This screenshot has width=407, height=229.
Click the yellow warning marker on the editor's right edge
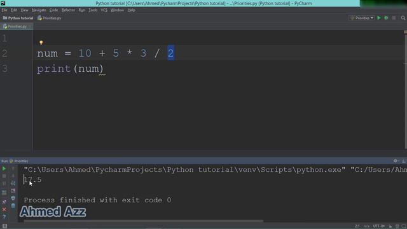tap(405, 32)
